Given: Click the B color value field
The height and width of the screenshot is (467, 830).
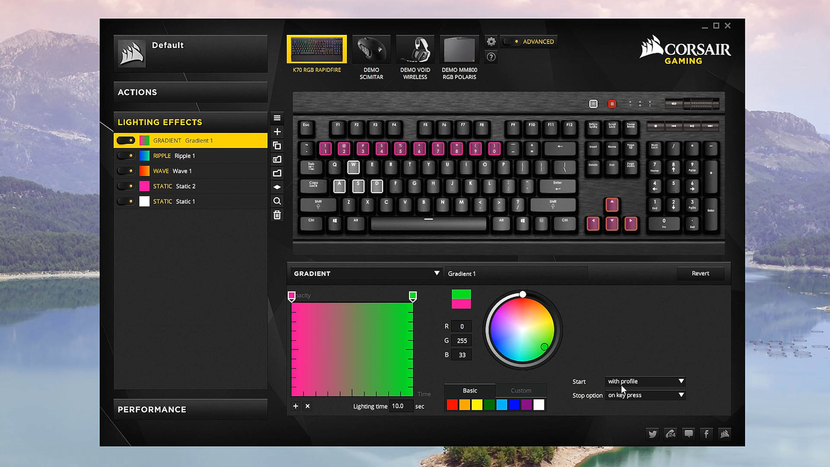Looking at the screenshot, I should (x=461, y=355).
